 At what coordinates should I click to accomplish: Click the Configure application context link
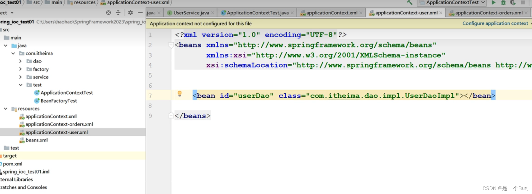pyautogui.click(x=495, y=23)
